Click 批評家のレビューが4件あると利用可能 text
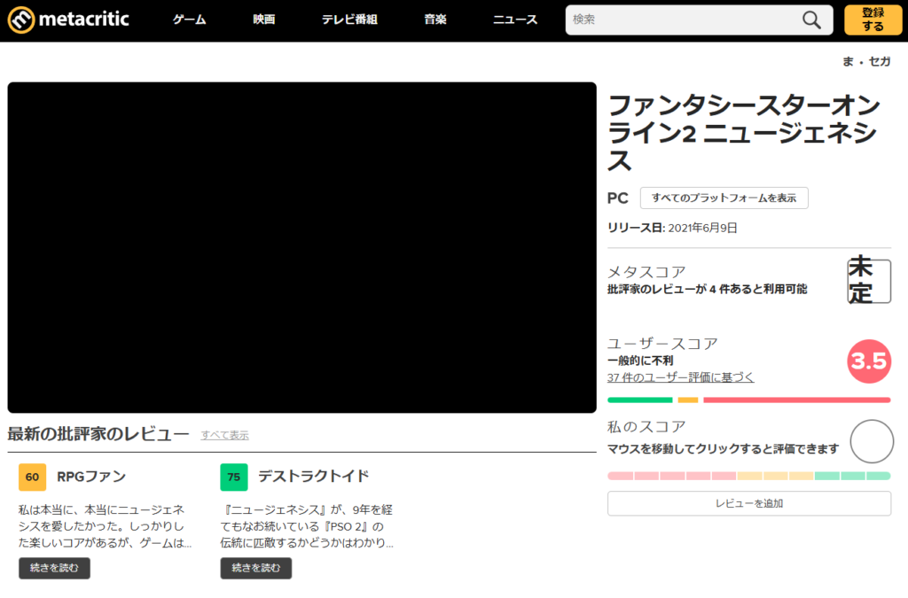The image size is (908, 598). (707, 289)
